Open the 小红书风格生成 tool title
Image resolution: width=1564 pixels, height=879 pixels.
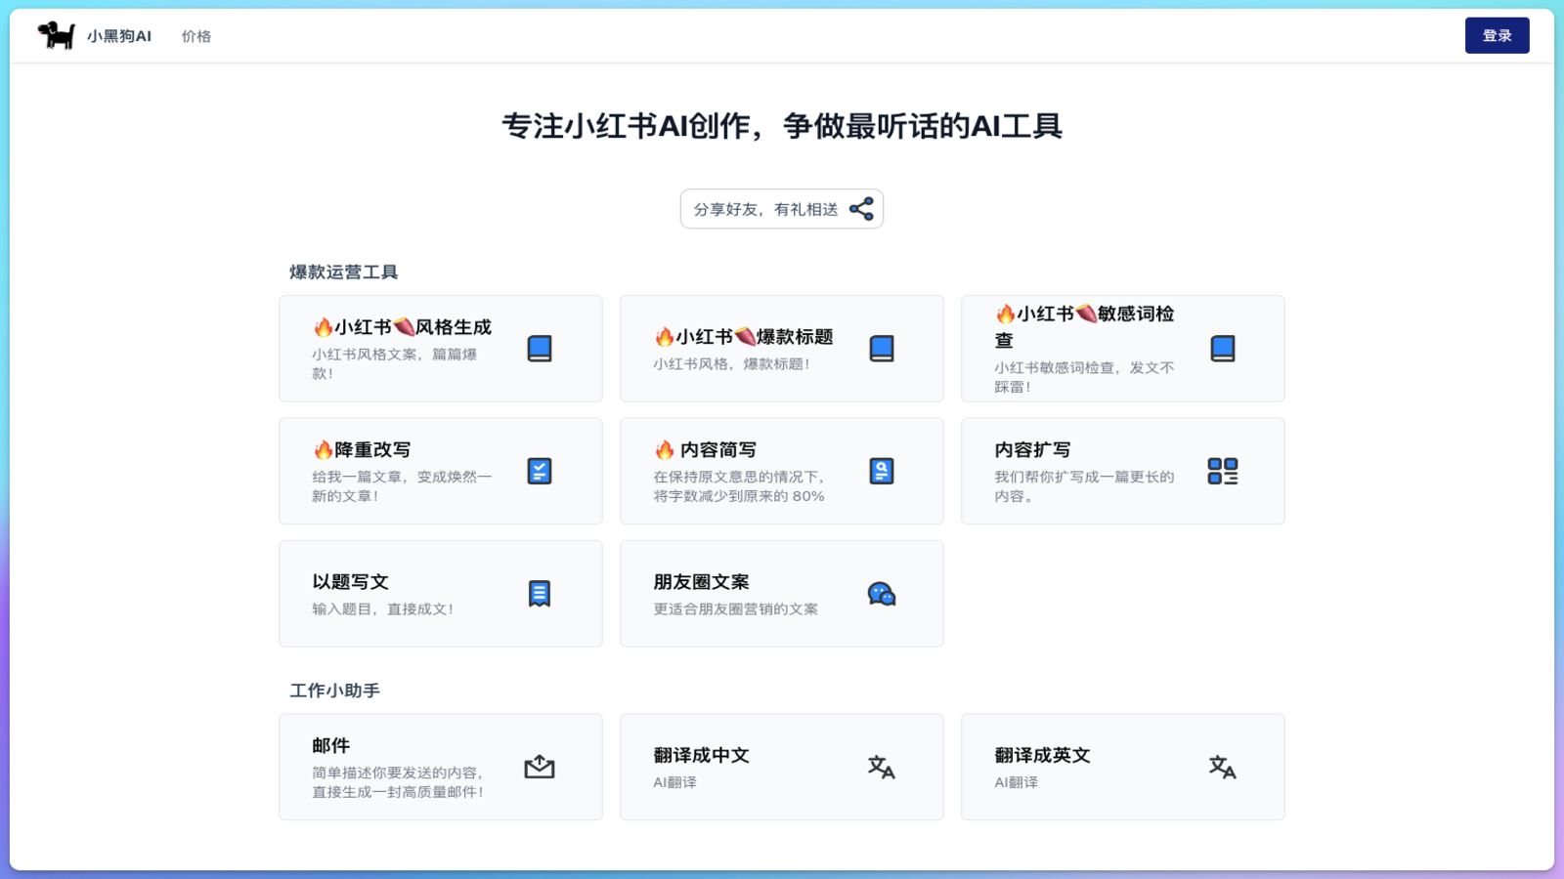(x=403, y=327)
